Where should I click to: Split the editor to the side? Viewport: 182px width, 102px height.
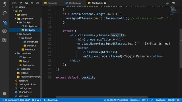(x=173, y=3)
